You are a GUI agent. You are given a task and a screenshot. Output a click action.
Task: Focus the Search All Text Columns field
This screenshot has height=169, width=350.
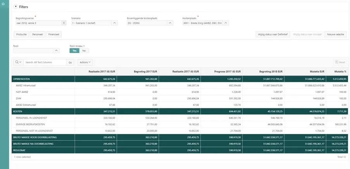pos(45,62)
